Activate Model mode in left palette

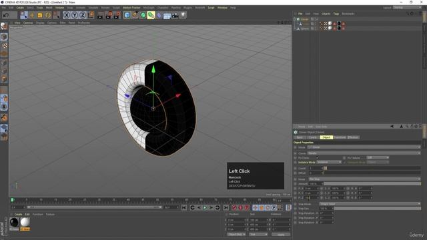tap(4, 37)
